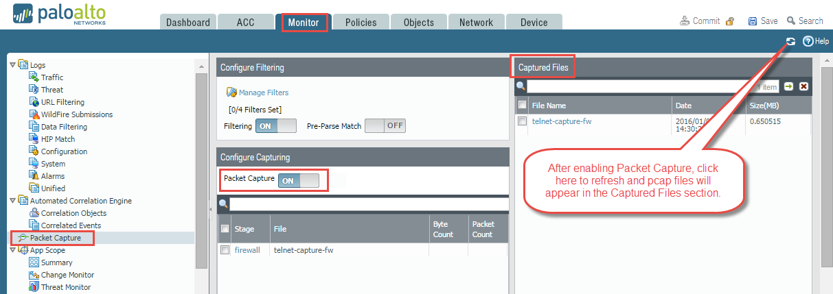Turn off the Packet Capture switch

point(299,180)
